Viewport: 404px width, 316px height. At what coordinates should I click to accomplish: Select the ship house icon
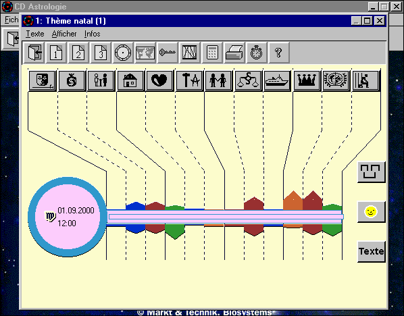277,80
